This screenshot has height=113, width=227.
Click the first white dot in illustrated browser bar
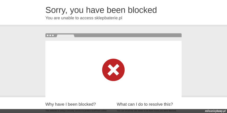(48, 35)
